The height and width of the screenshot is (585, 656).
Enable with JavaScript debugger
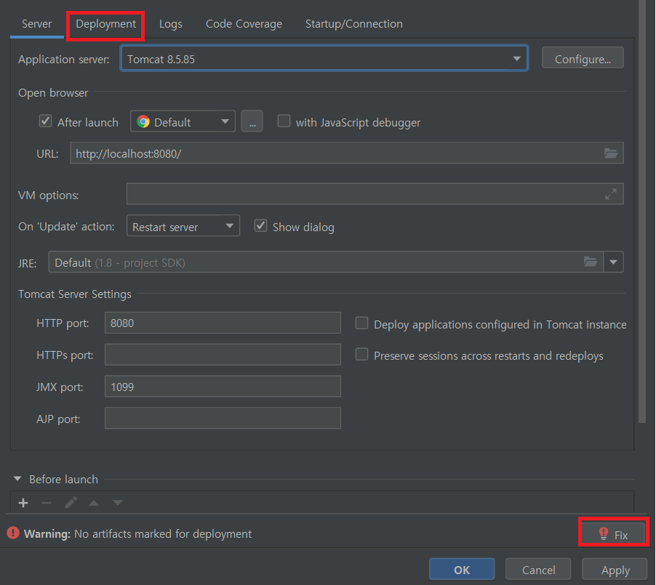[284, 121]
